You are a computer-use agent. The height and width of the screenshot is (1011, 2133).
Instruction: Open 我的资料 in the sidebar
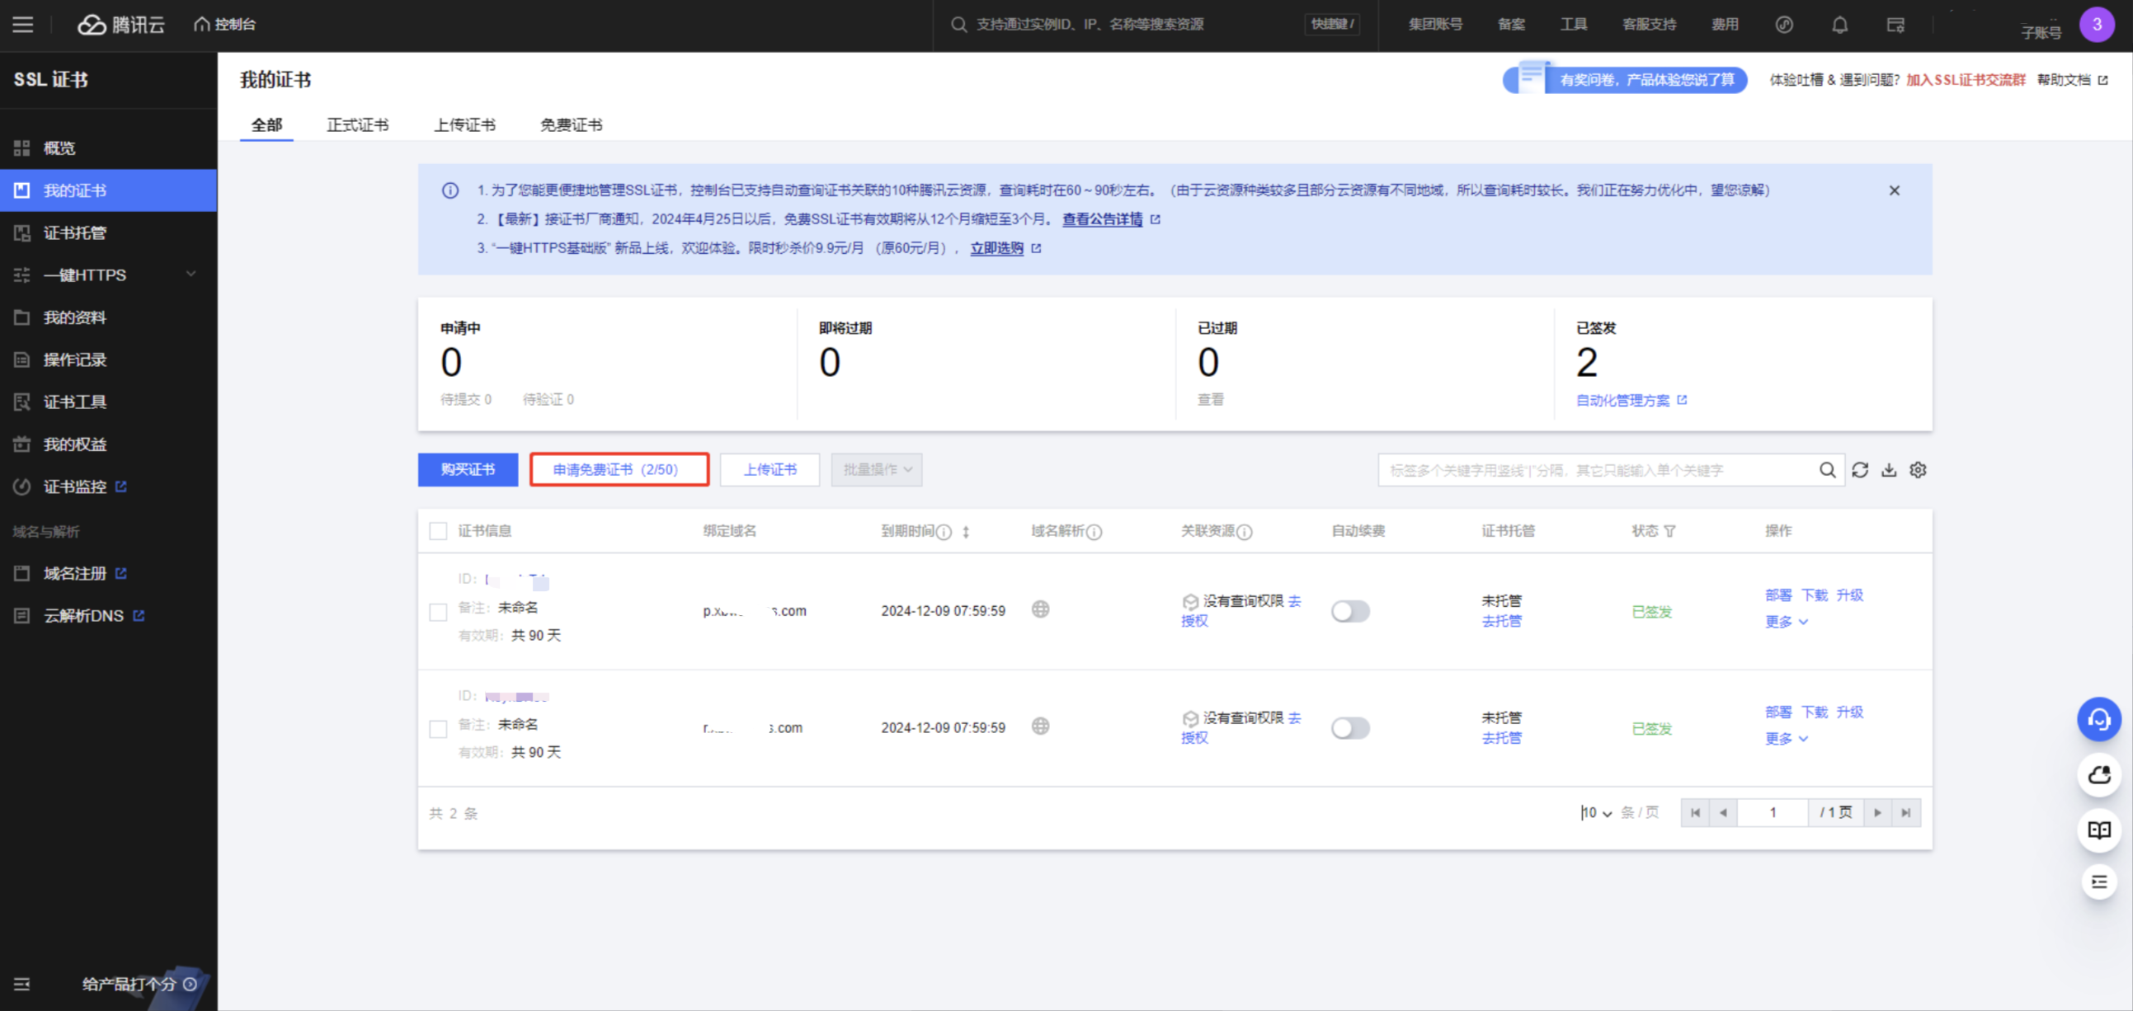(x=109, y=317)
